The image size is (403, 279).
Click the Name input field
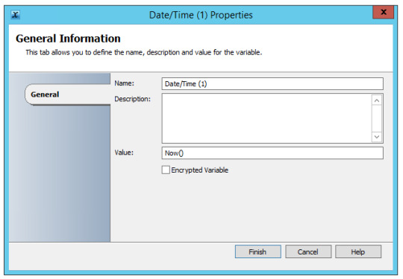coord(272,84)
